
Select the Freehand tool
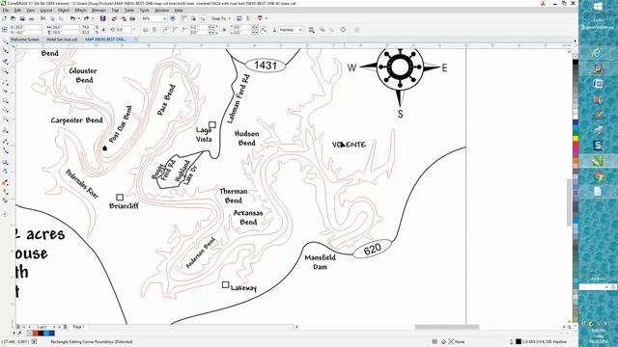click(x=5, y=82)
